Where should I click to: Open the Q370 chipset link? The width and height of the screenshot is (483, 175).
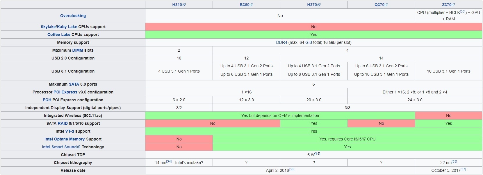tap(381, 5)
